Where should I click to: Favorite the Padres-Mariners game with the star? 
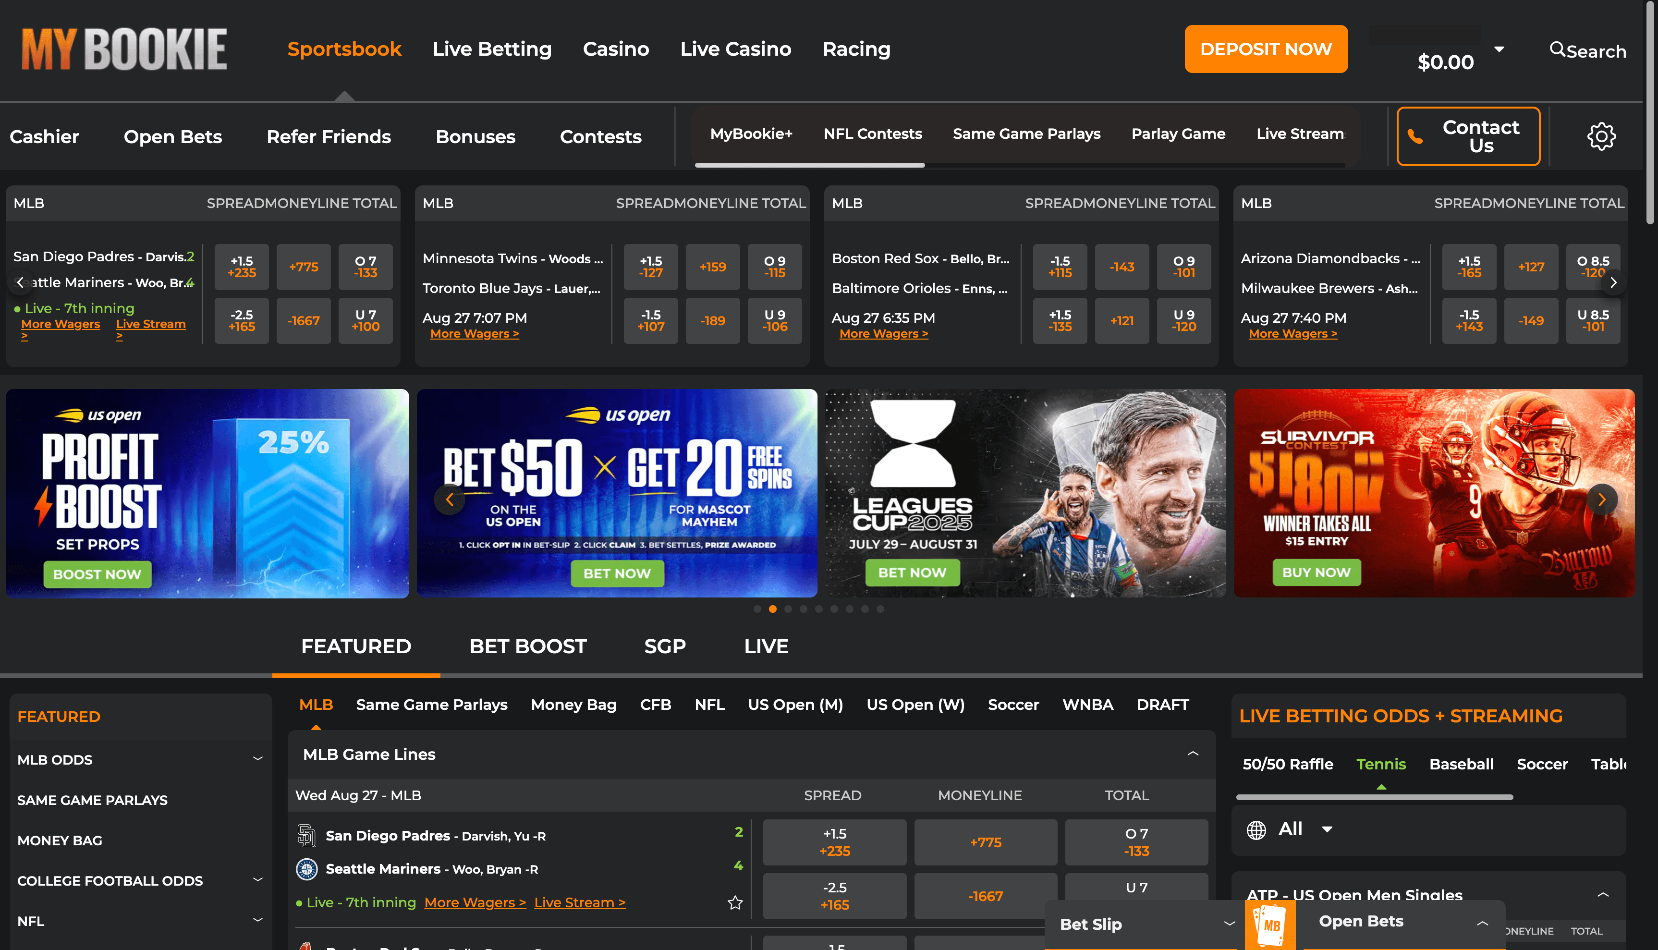(735, 903)
